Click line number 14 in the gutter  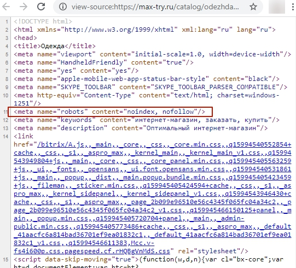click(x=5, y=136)
